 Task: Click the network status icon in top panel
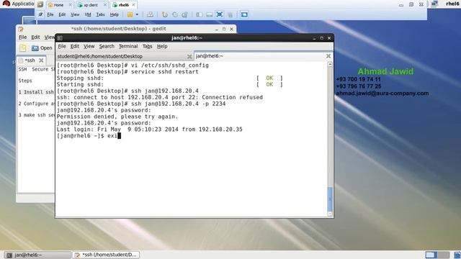click(434, 4)
